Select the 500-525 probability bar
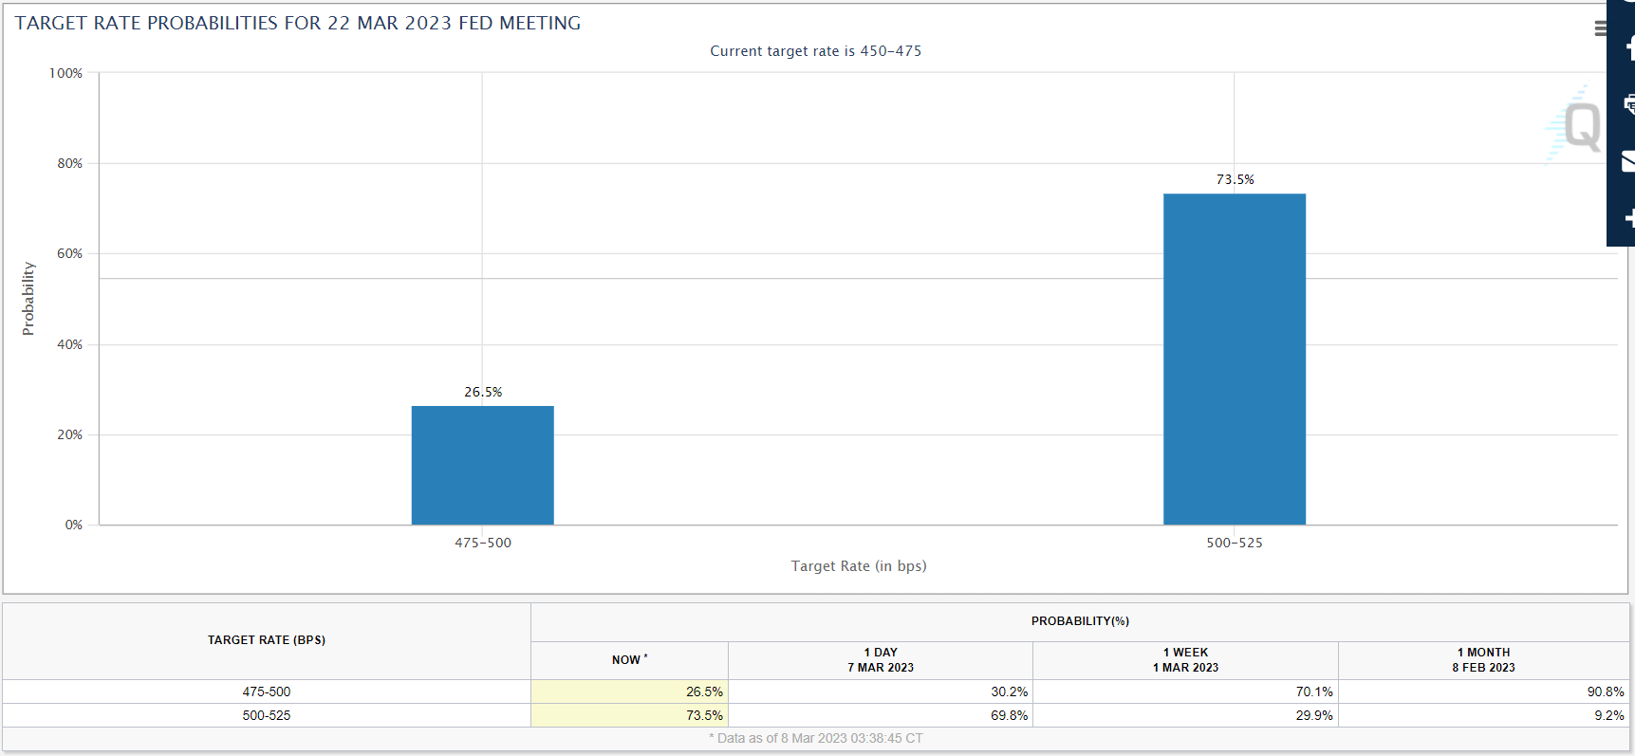The height and width of the screenshot is (756, 1635). [x=1234, y=359]
